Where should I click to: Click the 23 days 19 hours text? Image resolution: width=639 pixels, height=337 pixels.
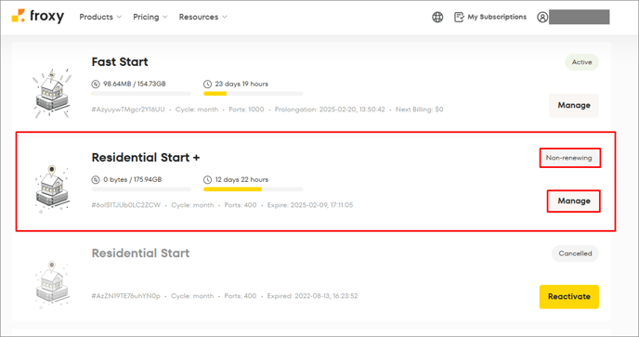coord(241,84)
